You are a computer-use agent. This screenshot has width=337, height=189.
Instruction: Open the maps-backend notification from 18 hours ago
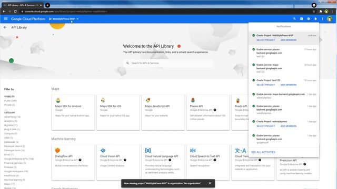click(284, 68)
